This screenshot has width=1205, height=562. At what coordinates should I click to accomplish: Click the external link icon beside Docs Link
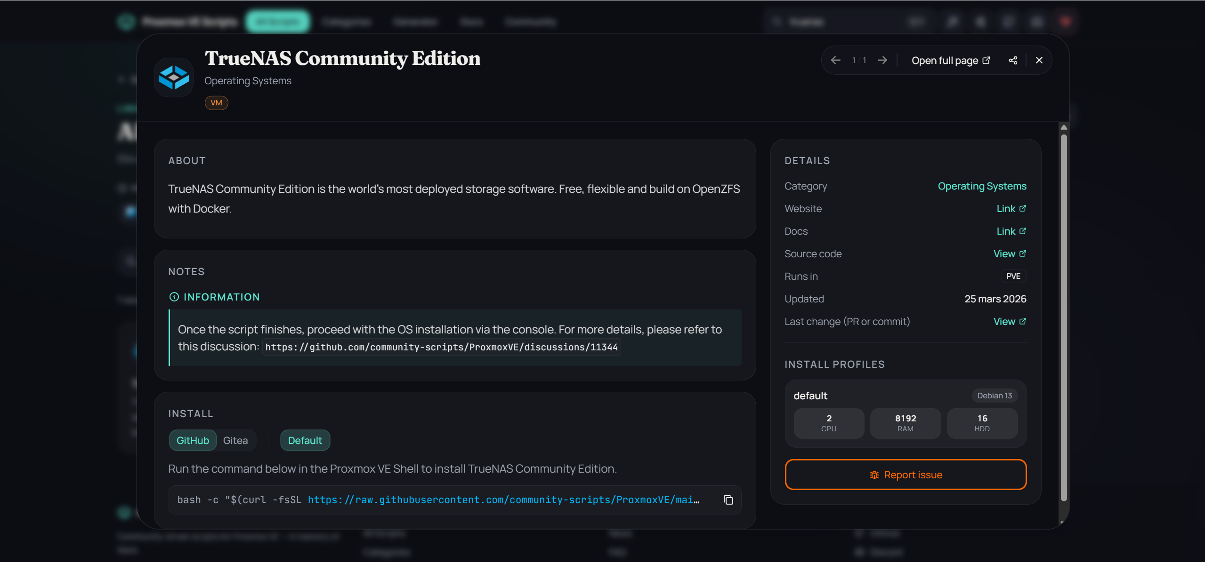(1023, 231)
